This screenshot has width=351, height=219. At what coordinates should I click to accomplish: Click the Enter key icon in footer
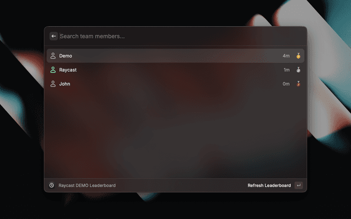298,186
